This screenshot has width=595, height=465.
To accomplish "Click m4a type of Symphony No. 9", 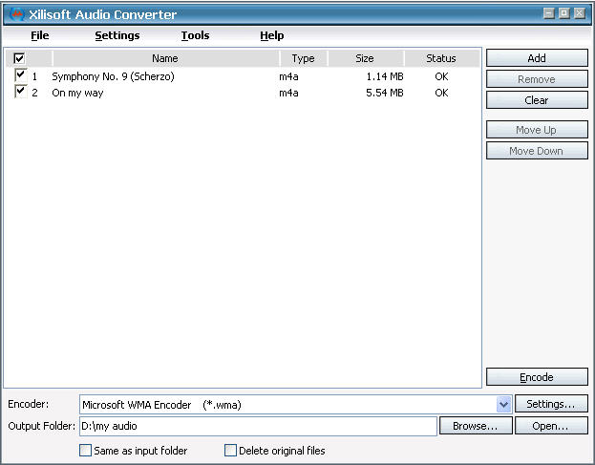I will click(288, 76).
